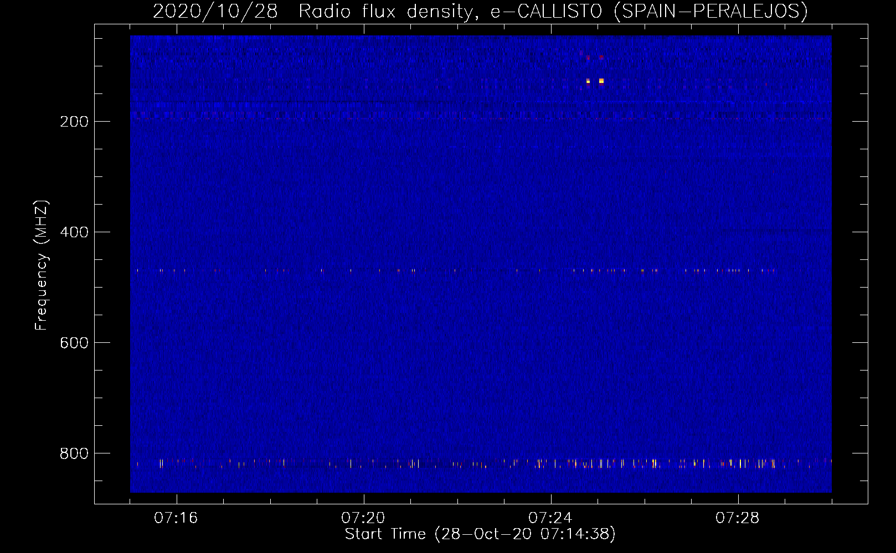Viewport: 896px width, 553px height.
Task: Click the plot title "Radio flux density, e-CALLISTO (SPAIN-PERALEJOS)"
Action: (553, 12)
